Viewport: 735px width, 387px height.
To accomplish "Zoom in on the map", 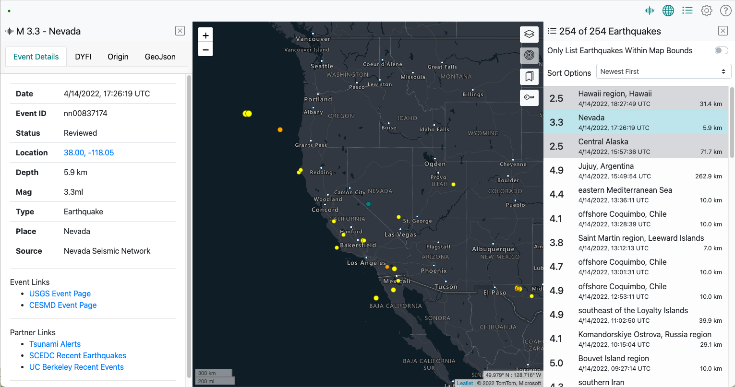I will pyautogui.click(x=205, y=35).
